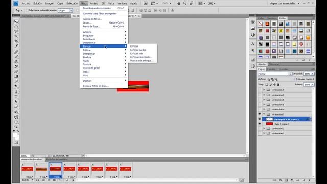Toggle Seleccionar automáticamente checkbox

click(27, 10)
